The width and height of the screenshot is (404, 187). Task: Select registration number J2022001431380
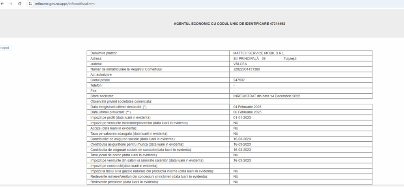coord(247,69)
